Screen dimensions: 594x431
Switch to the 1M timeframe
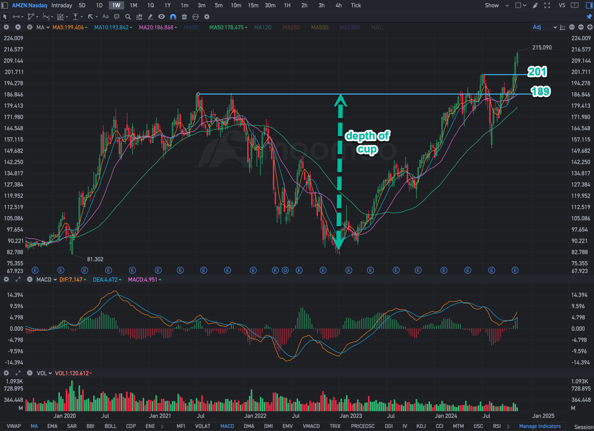133,5
